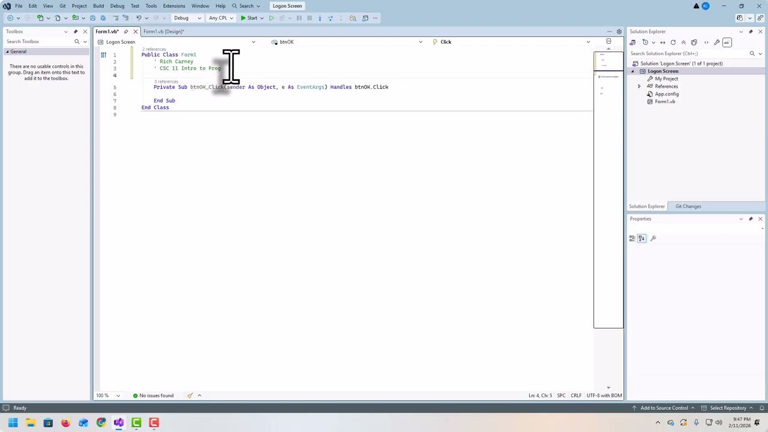Image resolution: width=768 pixels, height=432 pixels.
Task: Save Form1.vb with the Save icon
Action: pyautogui.click(x=92, y=18)
